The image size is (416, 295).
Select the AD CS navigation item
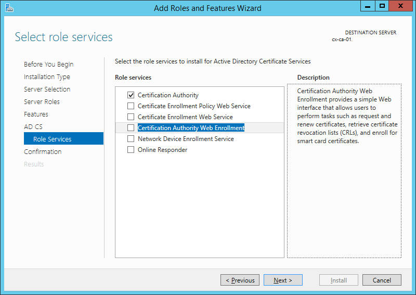(33, 127)
